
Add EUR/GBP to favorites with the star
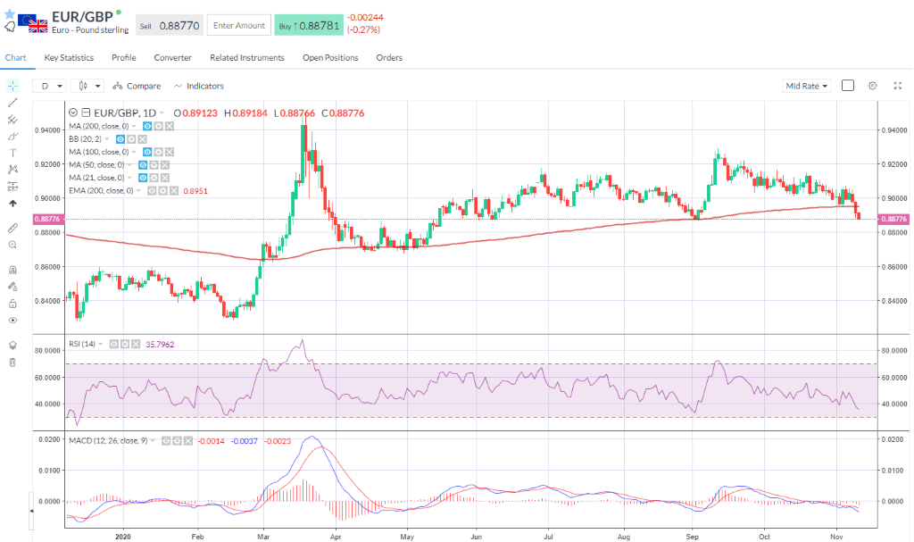(9, 13)
